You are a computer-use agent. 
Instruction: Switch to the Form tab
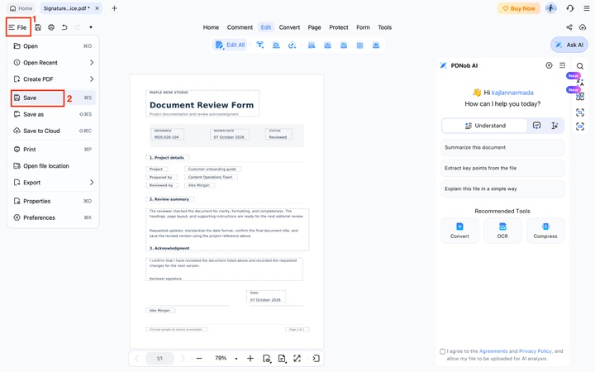point(363,27)
